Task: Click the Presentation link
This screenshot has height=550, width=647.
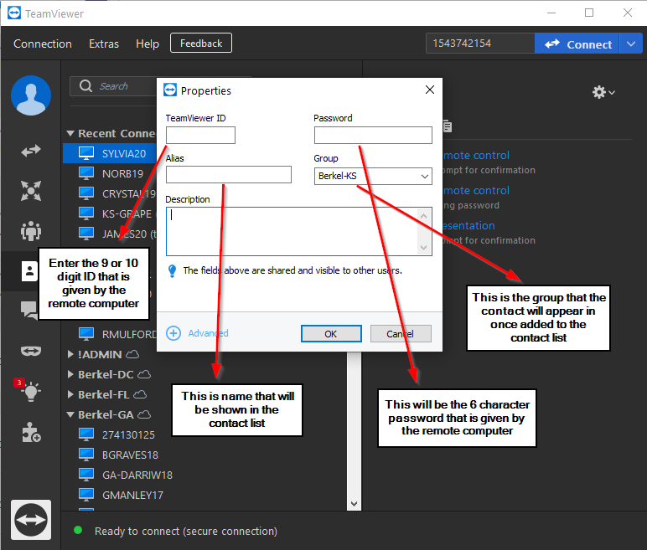Action: (x=468, y=225)
